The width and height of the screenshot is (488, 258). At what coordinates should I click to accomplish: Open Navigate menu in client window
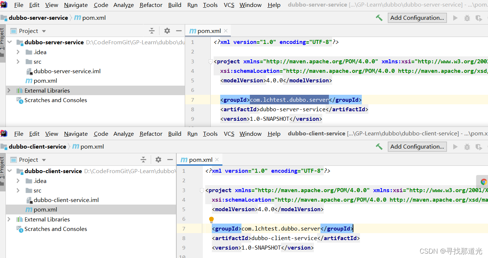(x=76, y=134)
